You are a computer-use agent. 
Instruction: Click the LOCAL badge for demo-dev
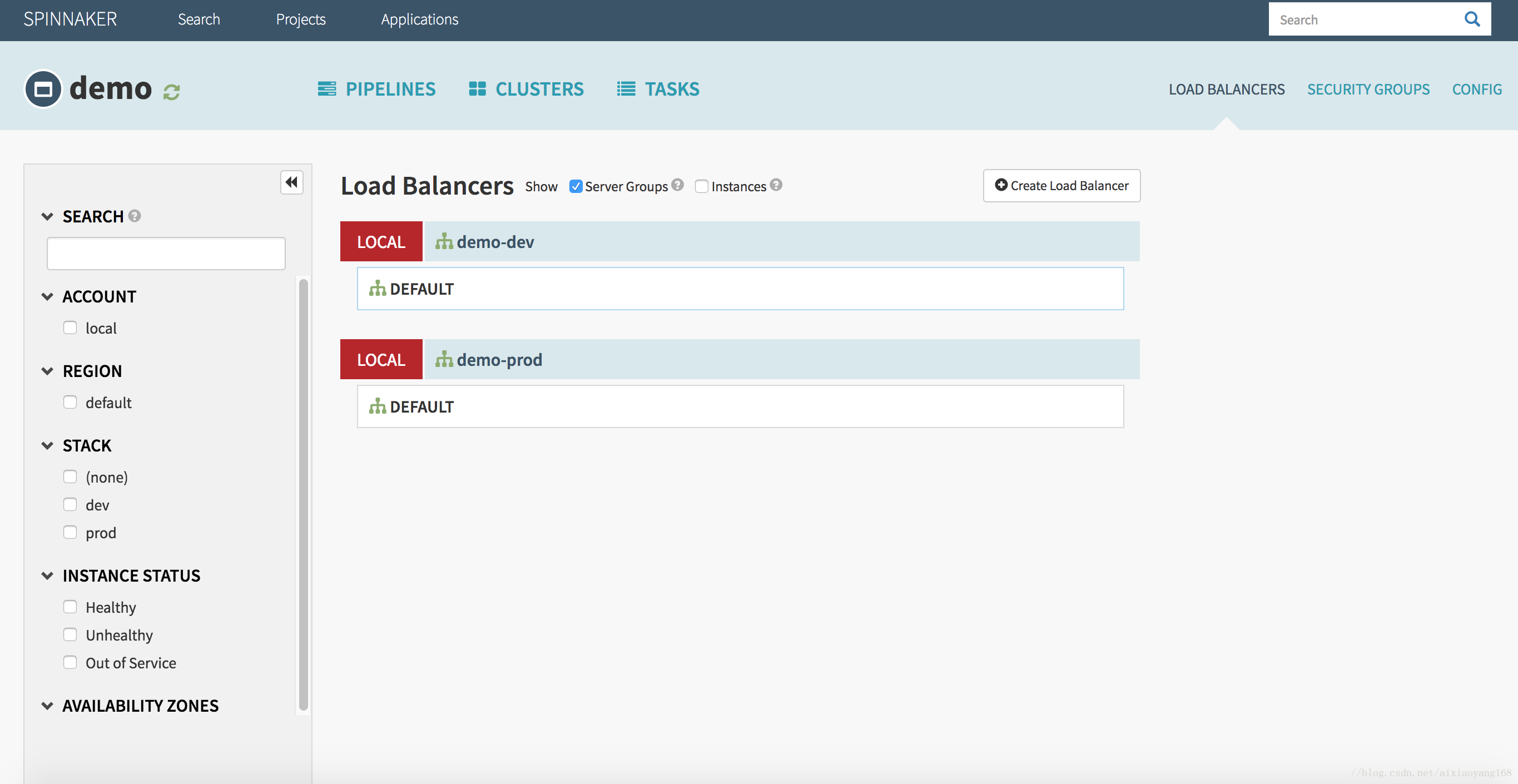(x=381, y=241)
